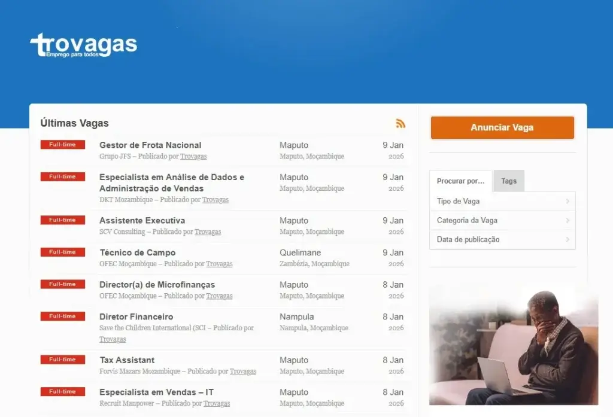
Task: Click Full-time badge for Director(a) de Microfinanças
Action: click(62, 284)
